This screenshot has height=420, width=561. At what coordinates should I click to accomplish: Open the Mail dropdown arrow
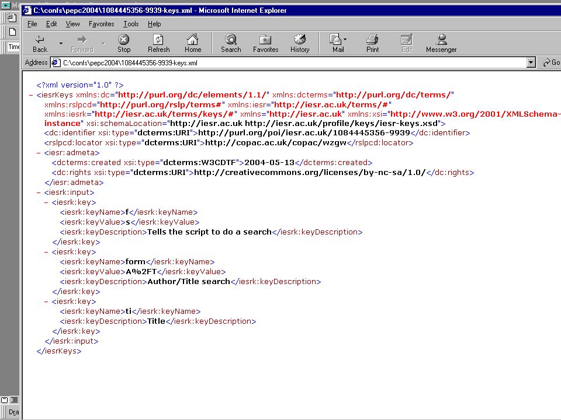345,39
